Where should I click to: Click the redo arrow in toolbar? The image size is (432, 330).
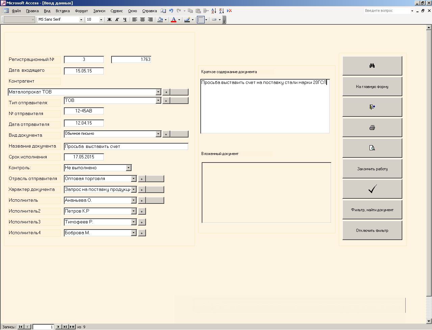pyautogui.click(x=179, y=11)
